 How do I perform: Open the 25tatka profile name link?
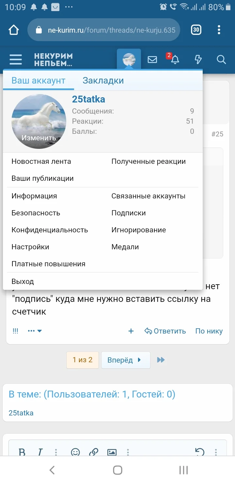[88, 99]
